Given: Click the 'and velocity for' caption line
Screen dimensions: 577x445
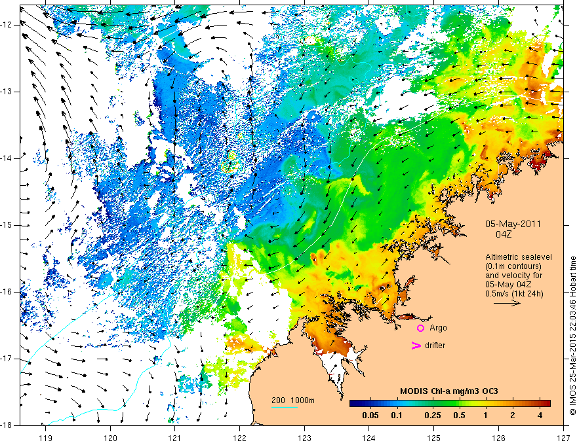Looking at the screenshot, I should (513, 276).
